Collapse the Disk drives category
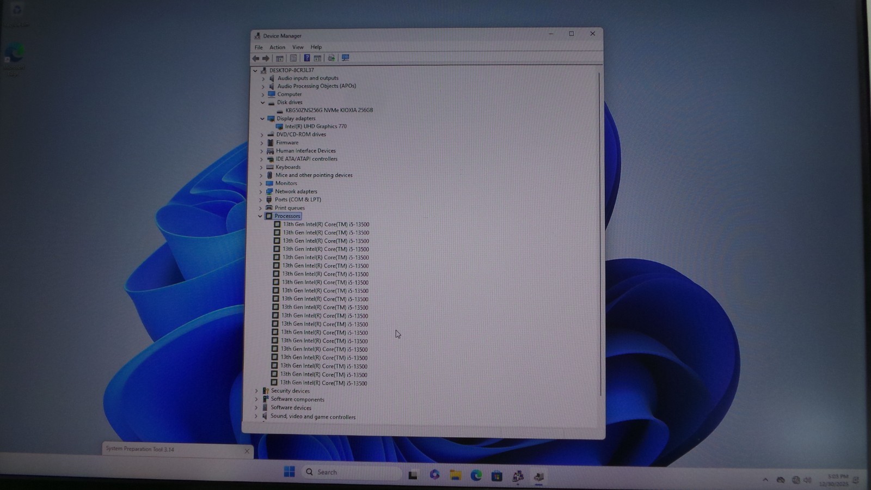The height and width of the screenshot is (490, 871). pos(262,102)
